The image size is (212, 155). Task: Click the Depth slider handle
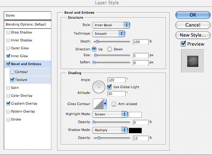97,42
